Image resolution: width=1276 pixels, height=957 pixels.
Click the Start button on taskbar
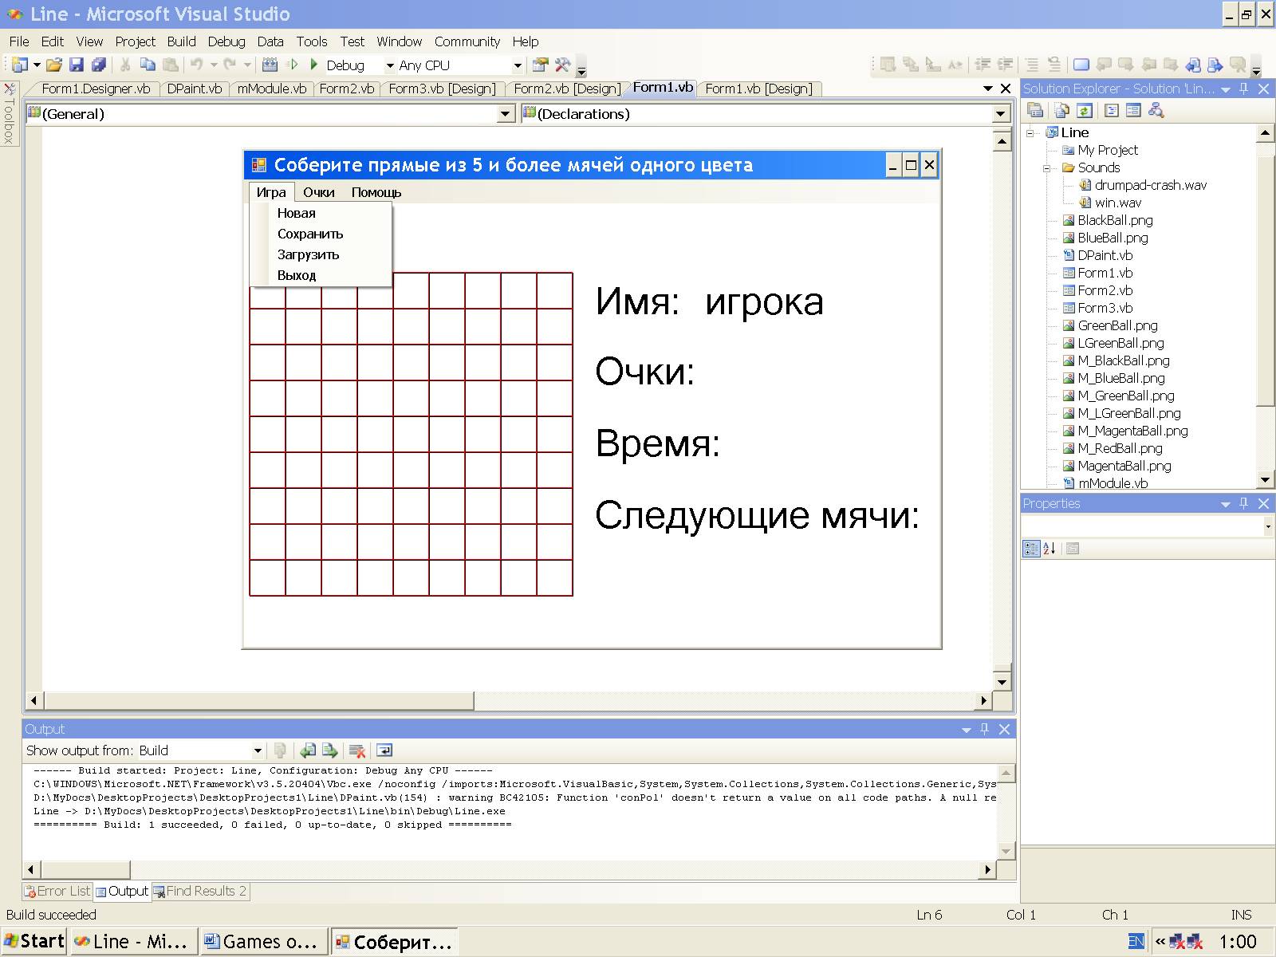coord(34,941)
